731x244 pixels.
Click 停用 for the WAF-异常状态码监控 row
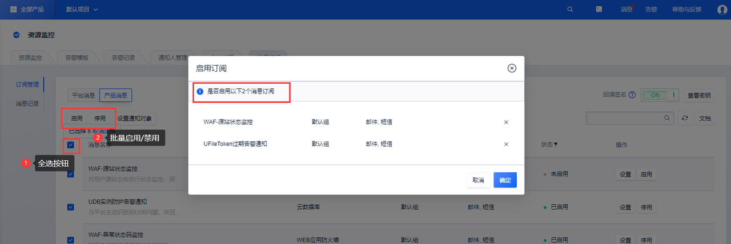[646, 240]
